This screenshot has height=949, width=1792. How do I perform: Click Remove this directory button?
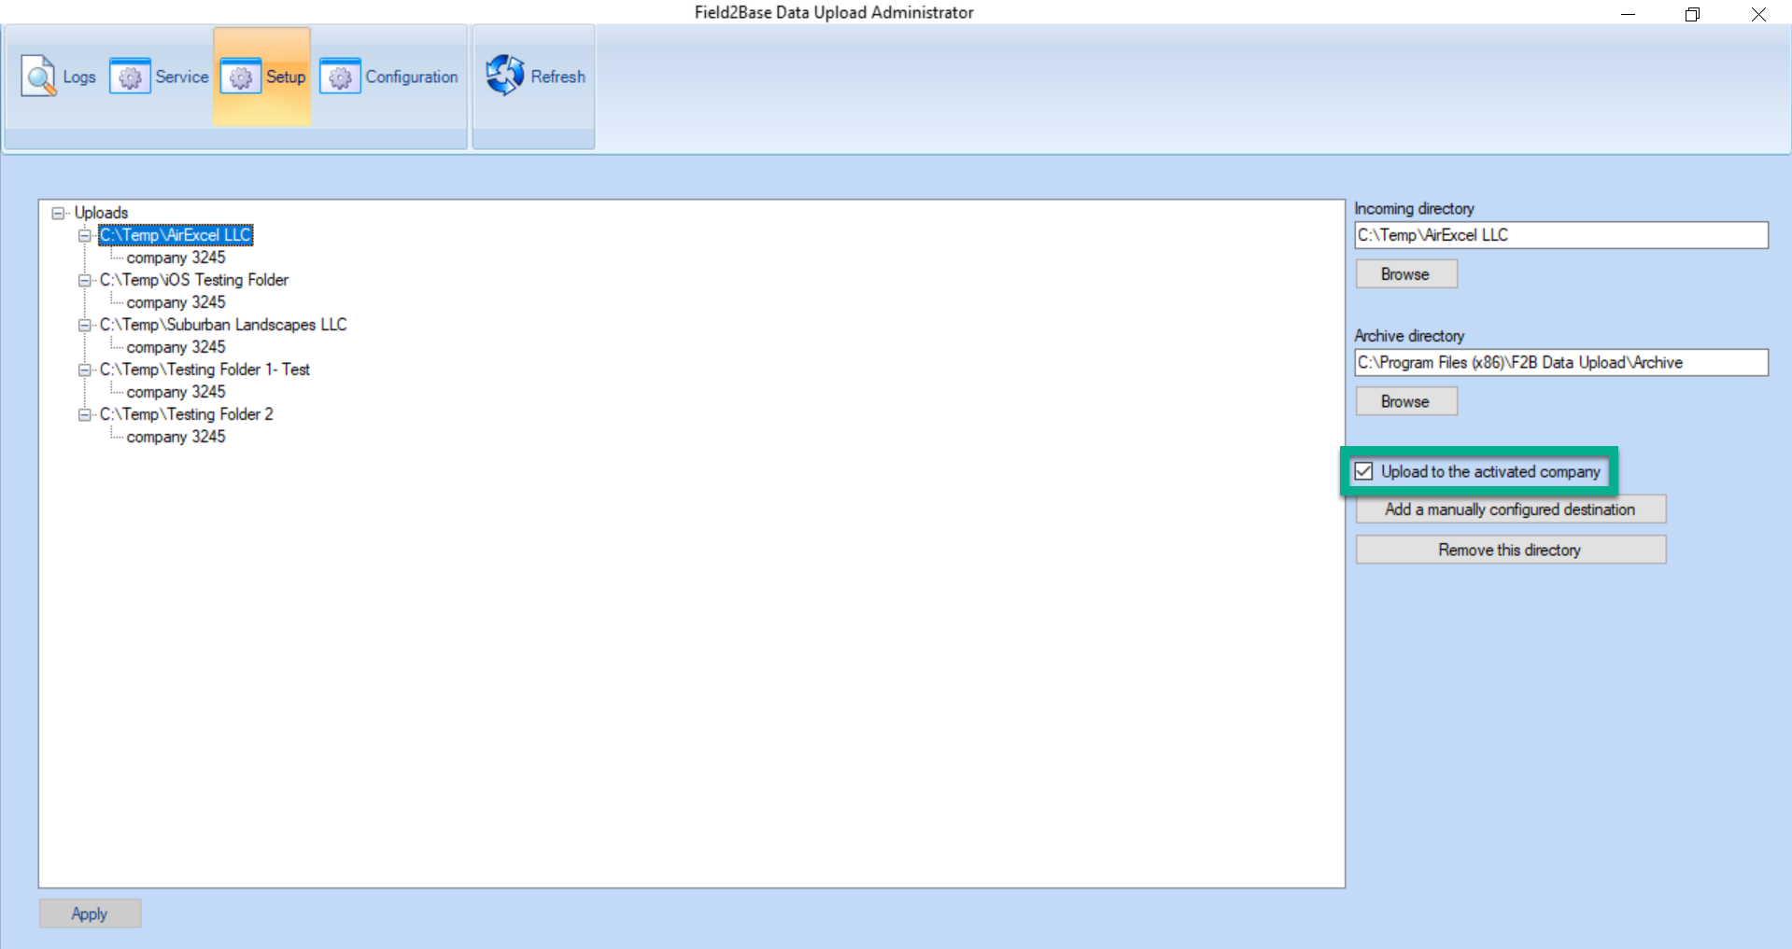point(1510,550)
